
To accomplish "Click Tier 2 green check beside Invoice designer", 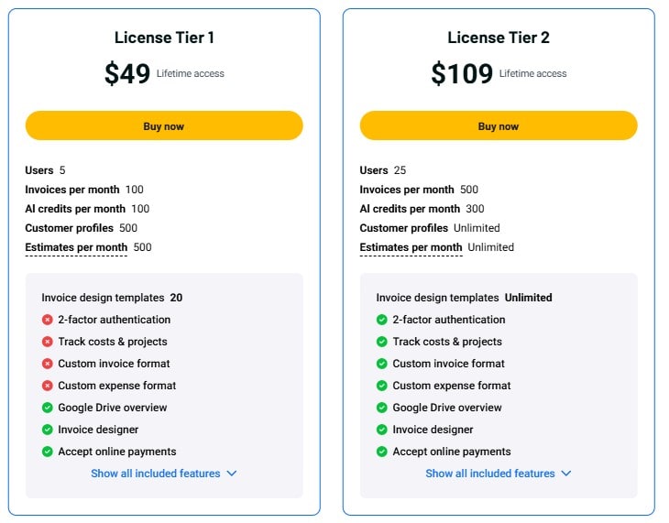I will coord(382,430).
